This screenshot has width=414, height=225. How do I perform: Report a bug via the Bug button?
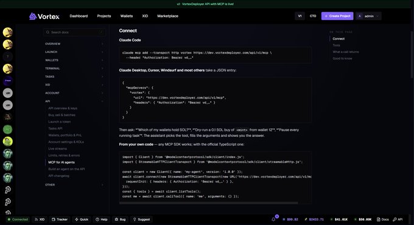click(x=120, y=220)
